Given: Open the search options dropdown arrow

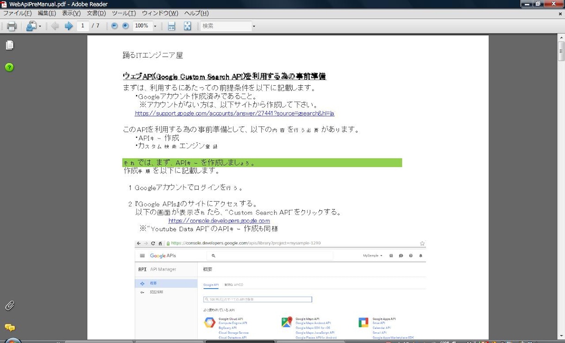Looking at the screenshot, I should coord(254,26).
